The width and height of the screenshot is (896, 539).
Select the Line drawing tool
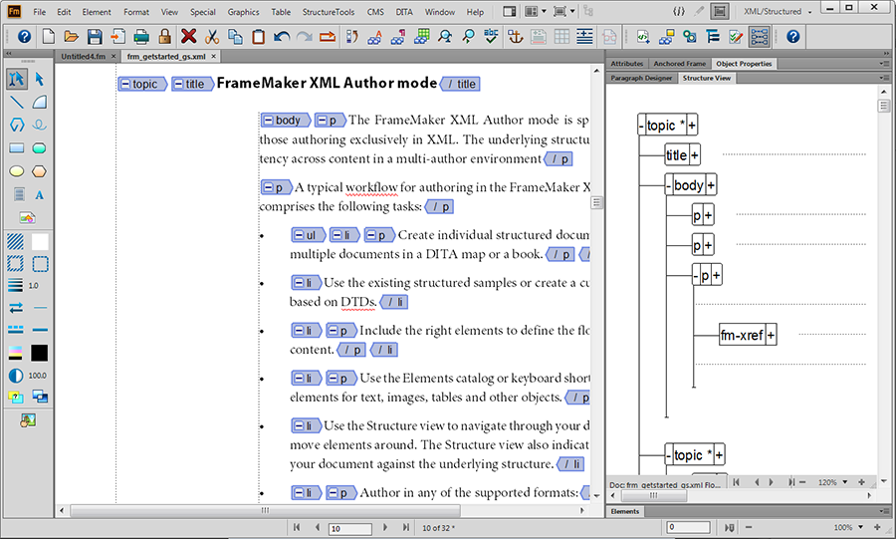[x=17, y=102]
